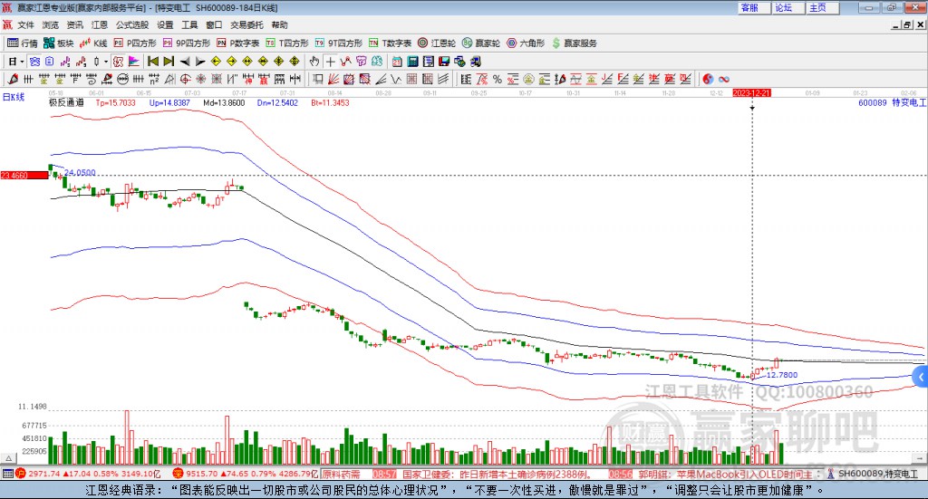Click the 论坛 button
The image size is (928, 499).
783,7
